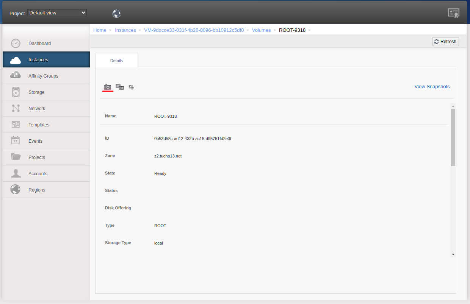The width and height of the screenshot is (470, 304).
Task: Take a snapshot using the camera icon
Action: pos(108,87)
